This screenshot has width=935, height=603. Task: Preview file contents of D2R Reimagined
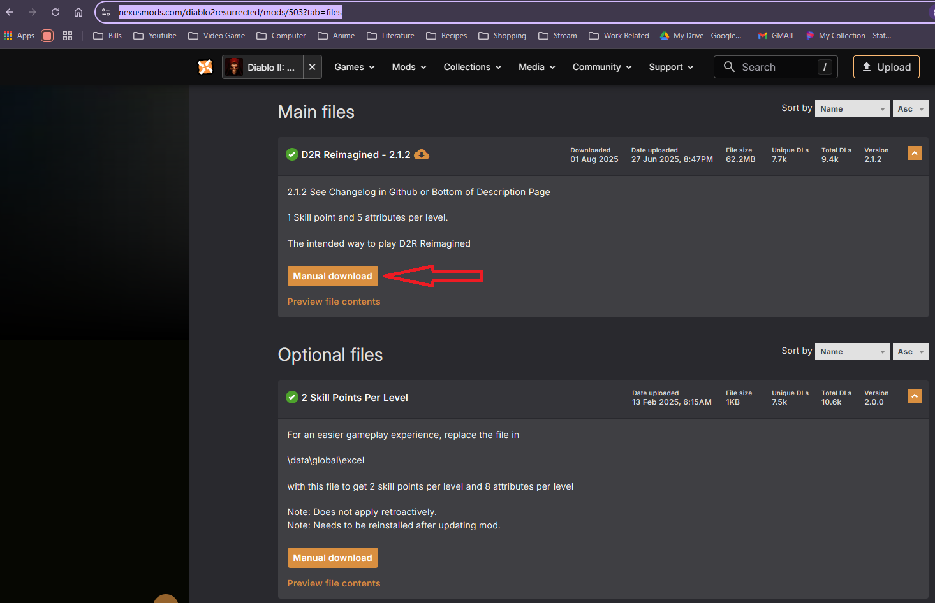click(x=334, y=301)
